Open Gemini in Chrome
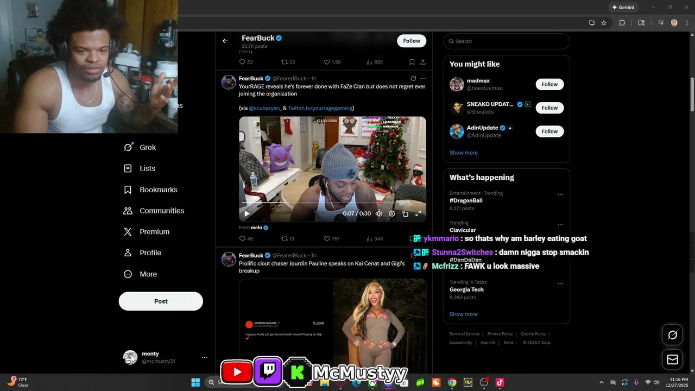The height and width of the screenshot is (391, 695). [623, 8]
